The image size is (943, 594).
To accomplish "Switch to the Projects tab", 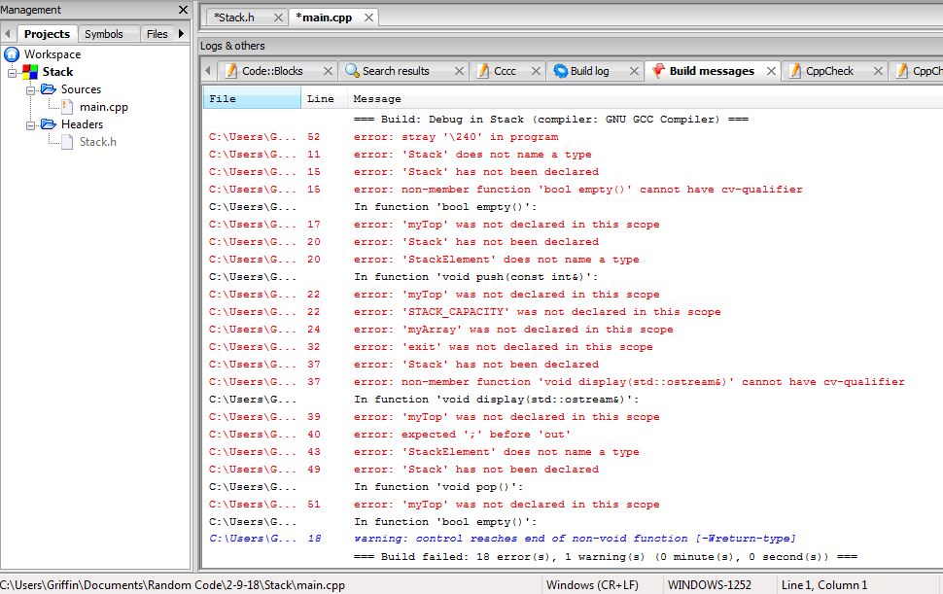I will 47,34.
